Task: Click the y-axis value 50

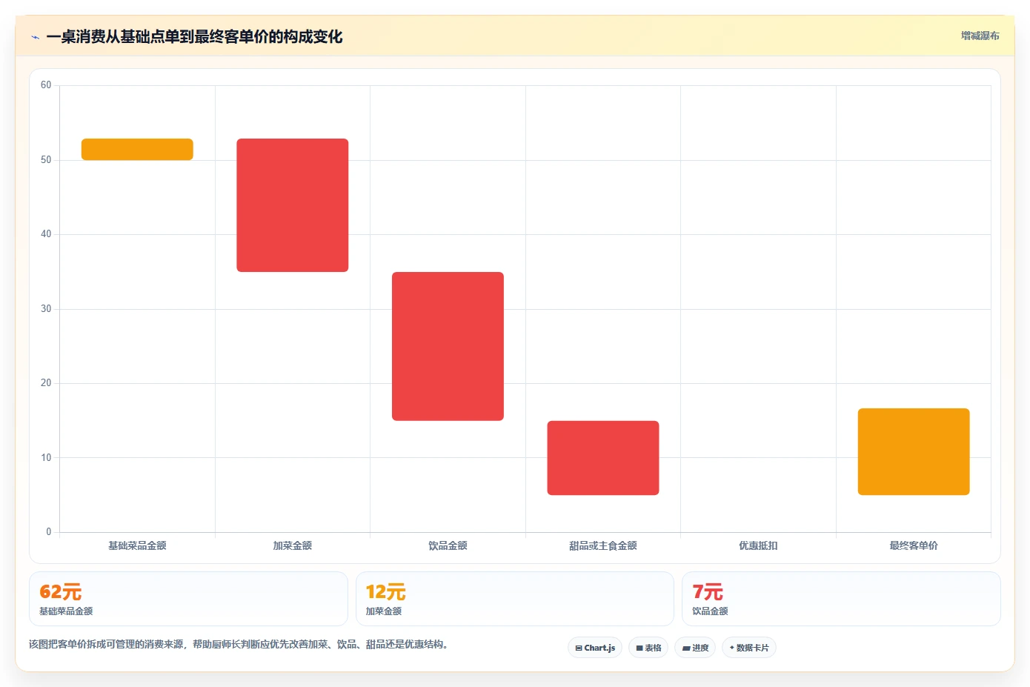Action: [x=46, y=160]
